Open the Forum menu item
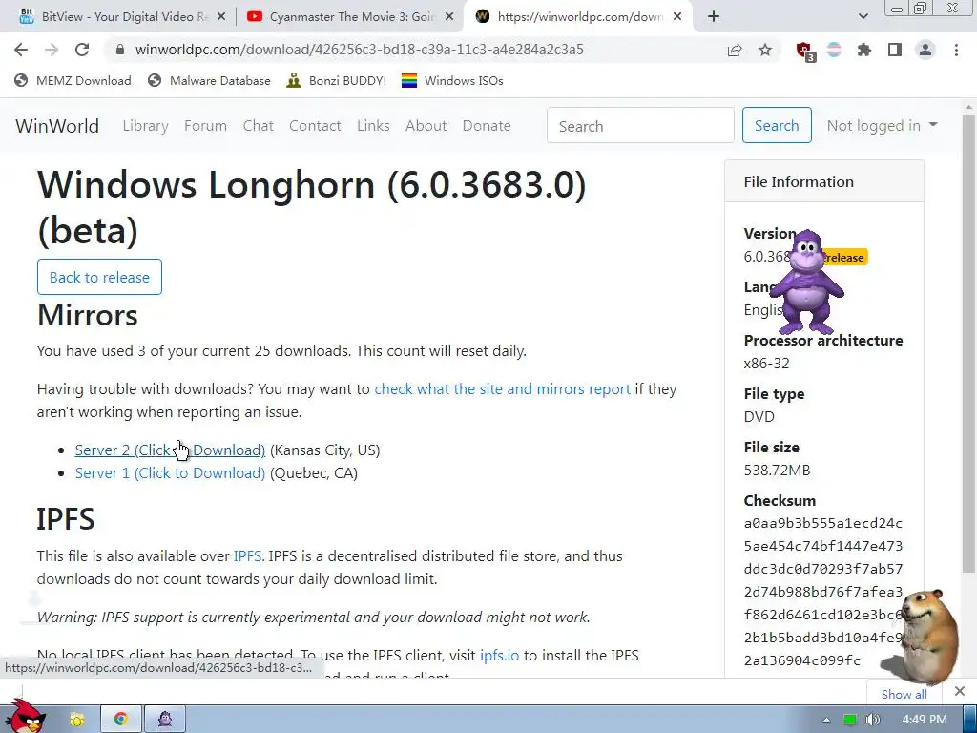 (206, 126)
